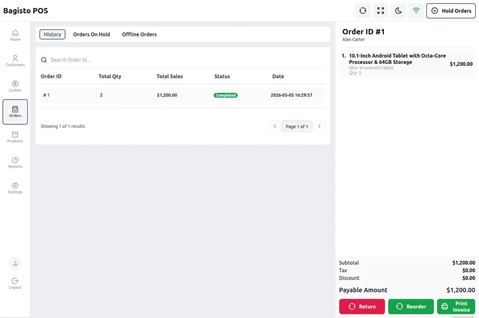
Task: Click the Page 1 of 1 indicator
Action: (x=297, y=126)
